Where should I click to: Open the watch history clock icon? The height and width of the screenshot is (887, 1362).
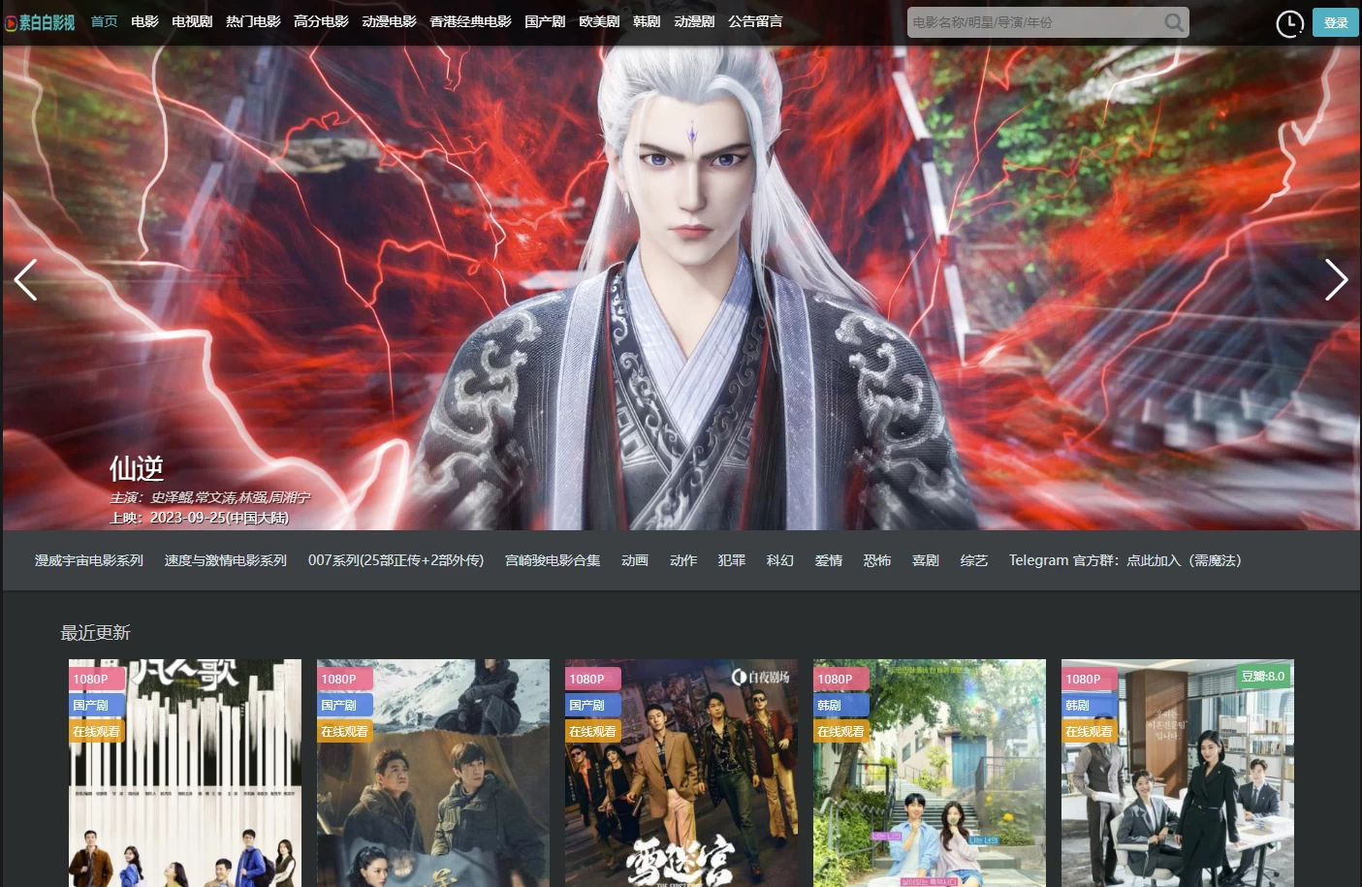point(1289,23)
